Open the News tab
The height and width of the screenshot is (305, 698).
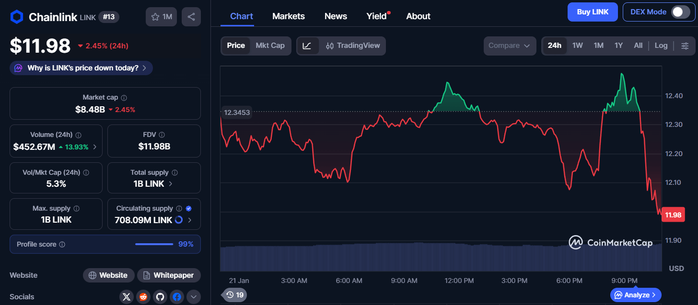pos(336,16)
